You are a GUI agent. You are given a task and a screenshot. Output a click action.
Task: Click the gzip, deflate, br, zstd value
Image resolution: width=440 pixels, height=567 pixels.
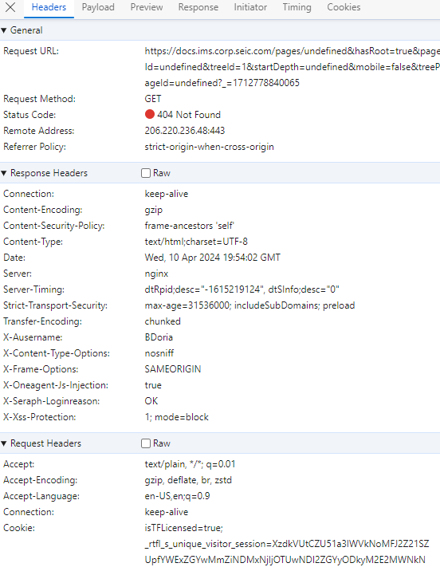(188, 480)
